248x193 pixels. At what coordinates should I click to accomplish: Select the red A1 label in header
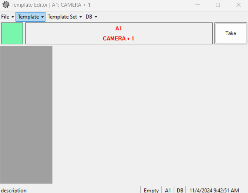(118, 29)
